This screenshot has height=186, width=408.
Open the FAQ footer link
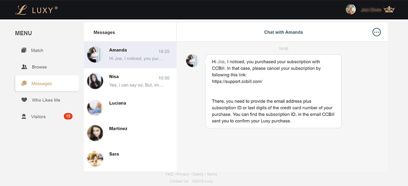(169, 174)
